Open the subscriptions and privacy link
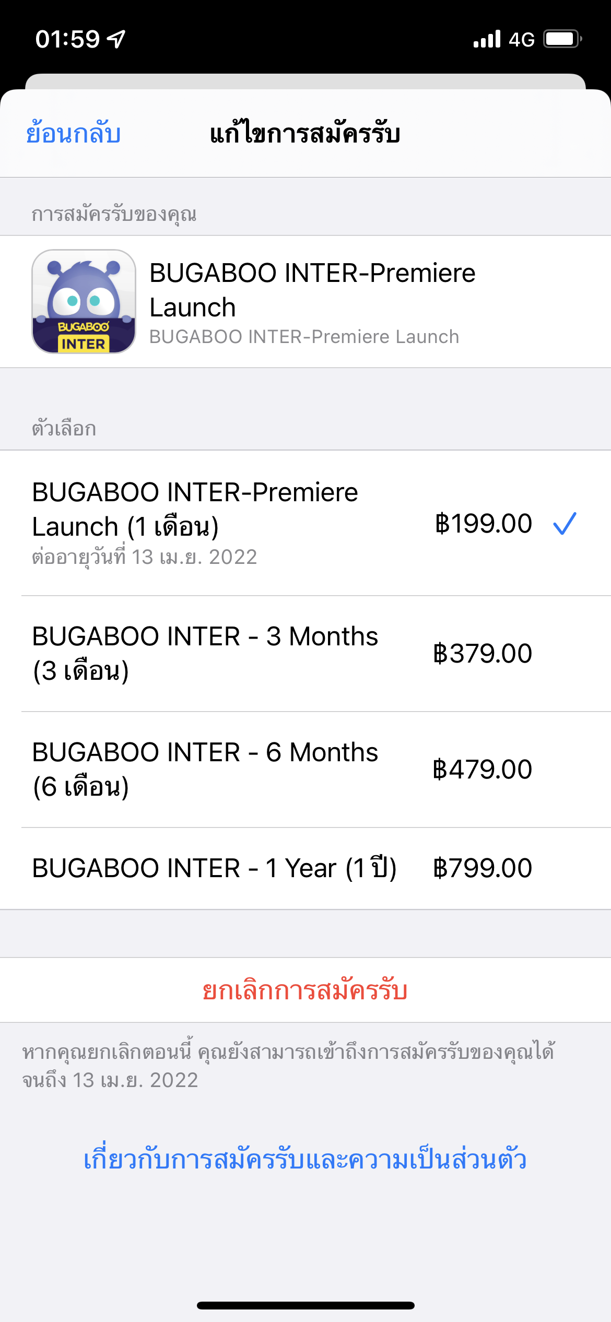 point(305,1159)
